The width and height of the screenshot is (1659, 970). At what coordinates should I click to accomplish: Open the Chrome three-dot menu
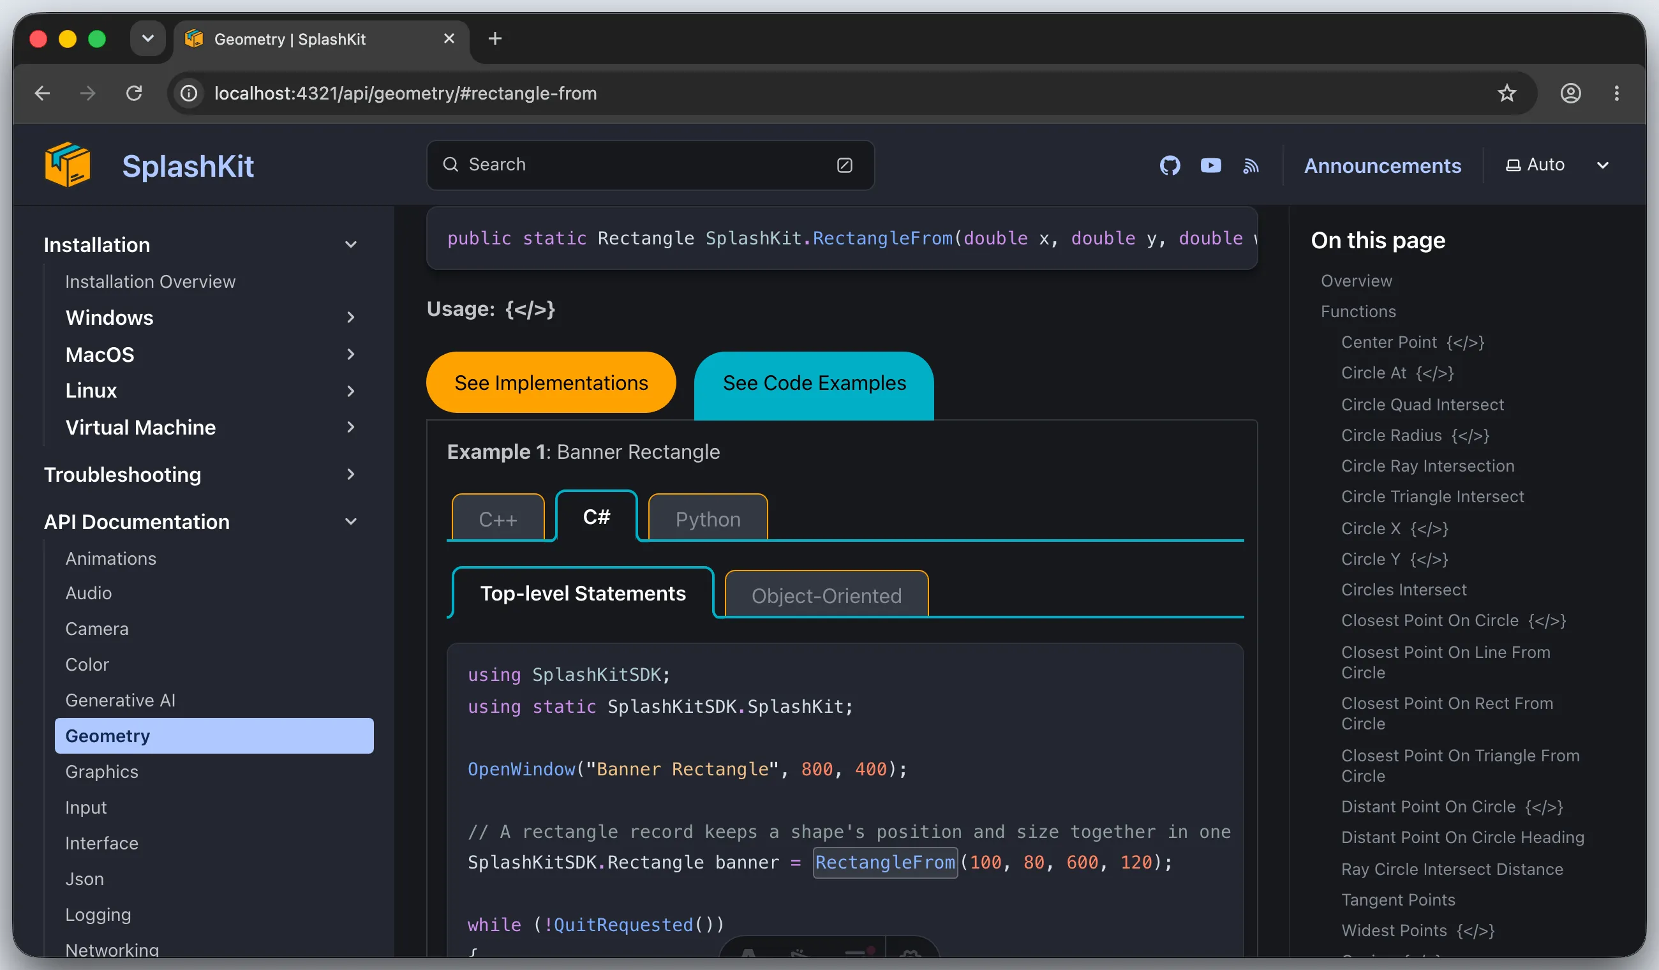click(x=1616, y=94)
